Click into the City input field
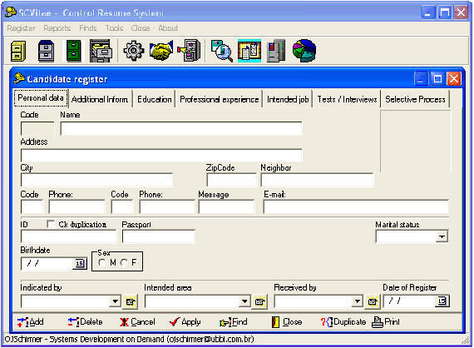The height and width of the screenshot is (348, 474). (96, 180)
